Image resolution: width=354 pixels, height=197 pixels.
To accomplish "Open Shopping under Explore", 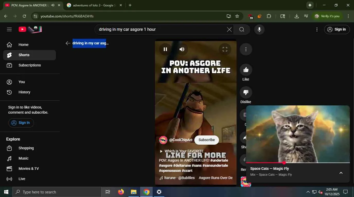I will point(30,148).
